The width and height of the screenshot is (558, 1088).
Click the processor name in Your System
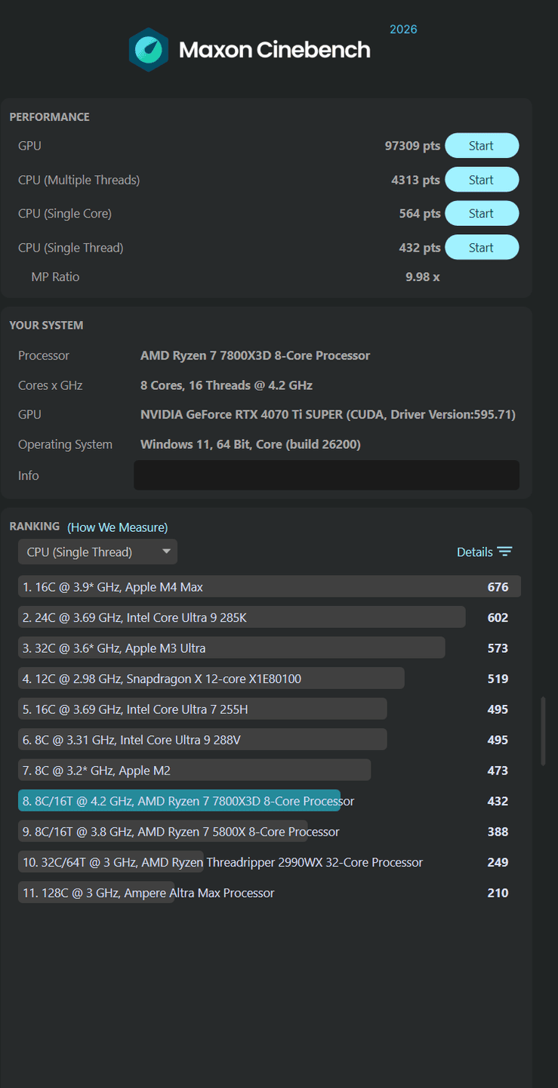pyautogui.click(x=255, y=355)
